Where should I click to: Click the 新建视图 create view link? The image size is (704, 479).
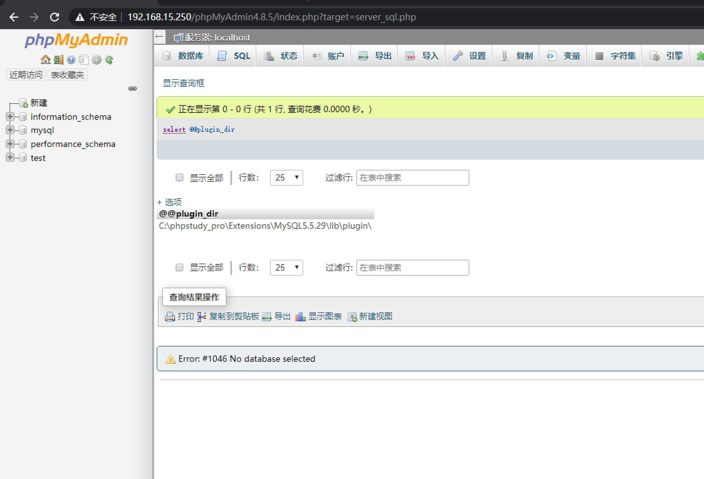[x=376, y=316]
